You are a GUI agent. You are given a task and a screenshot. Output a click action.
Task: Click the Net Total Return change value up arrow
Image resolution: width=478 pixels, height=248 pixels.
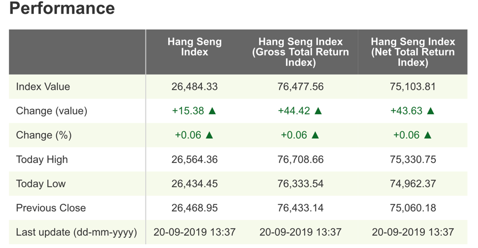(430, 111)
